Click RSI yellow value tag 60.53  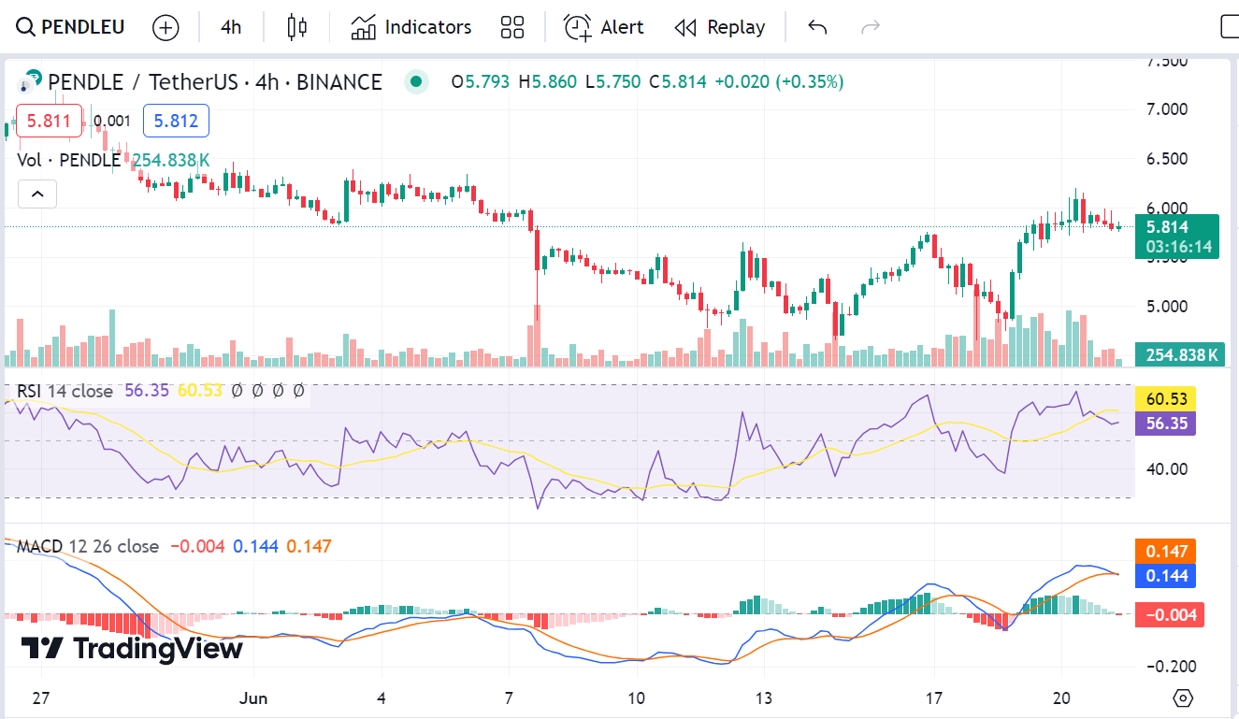pyautogui.click(x=1164, y=400)
